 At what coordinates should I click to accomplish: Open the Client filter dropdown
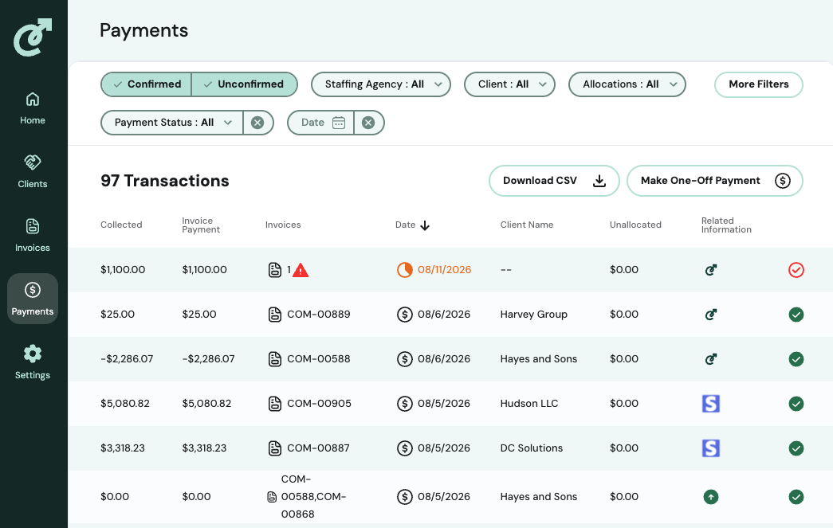point(509,84)
